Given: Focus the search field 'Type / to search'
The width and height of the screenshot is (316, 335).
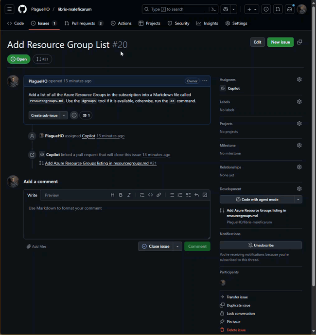Looking at the screenshot, I should point(180,9).
